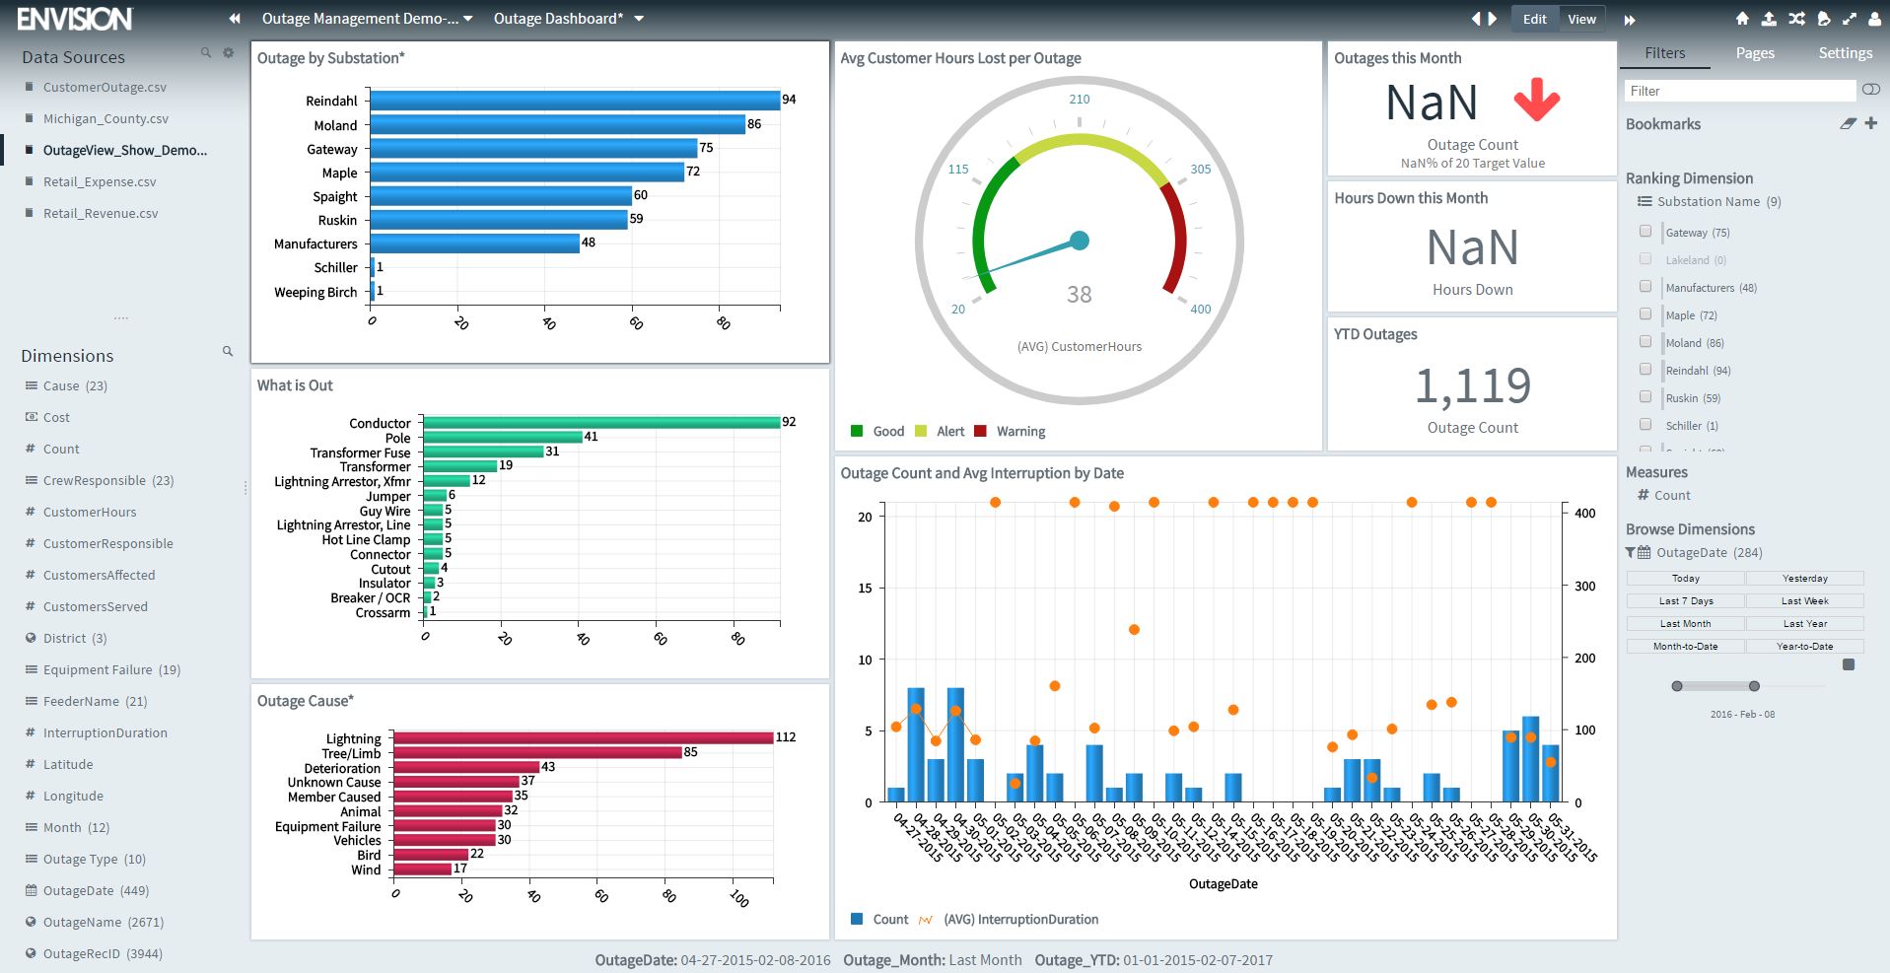Click the Yesterday date button

click(x=1804, y=579)
